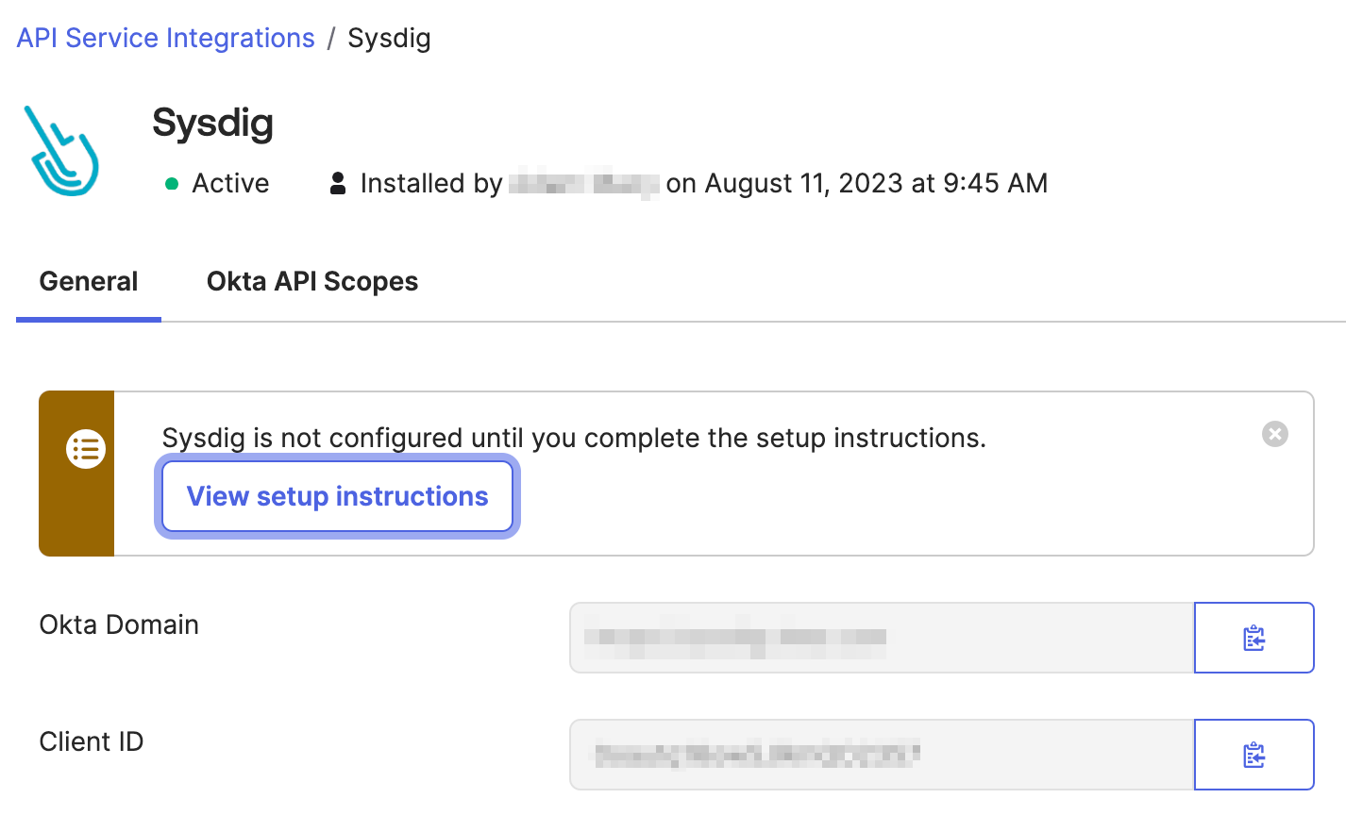Click the Okta Domain label
Viewport: 1346px width, 815px height.
point(119,624)
